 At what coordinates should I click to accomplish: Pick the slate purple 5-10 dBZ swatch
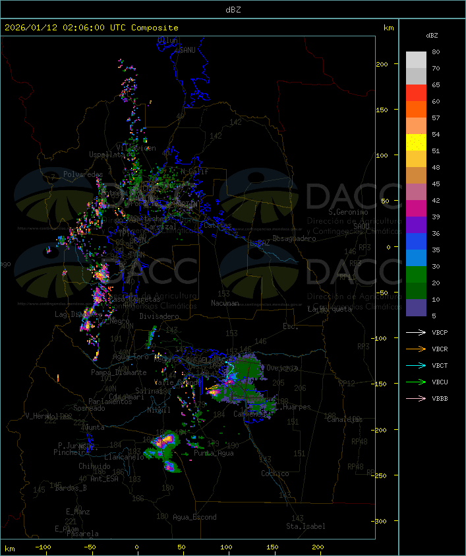(x=416, y=308)
